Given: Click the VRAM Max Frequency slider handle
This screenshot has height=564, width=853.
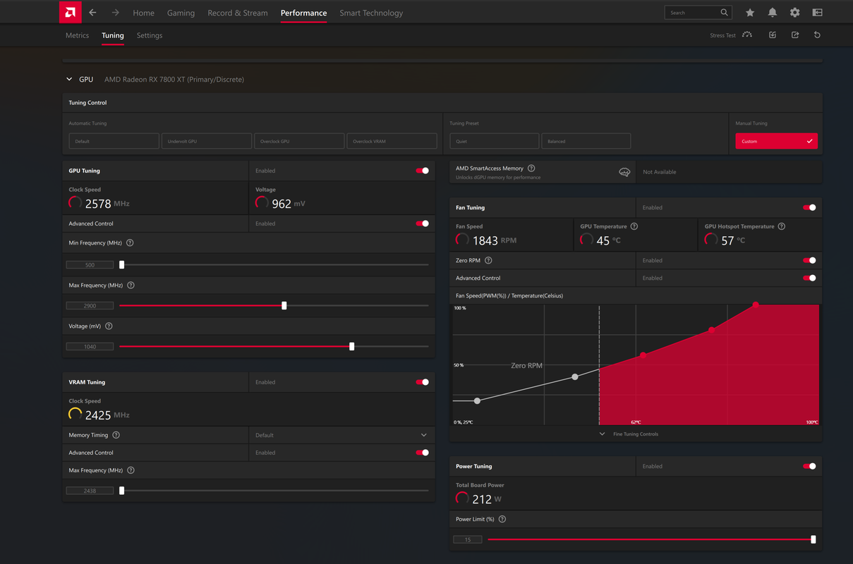Looking at the screenshot, I should click(122, 491).
